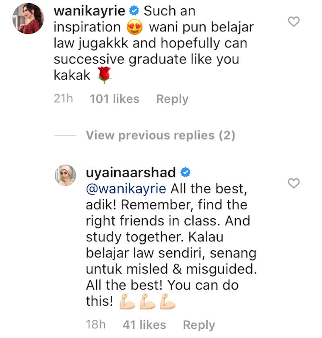Open uyainaarshad's profile picture
The width and height of the screenshot is (322, 338).
click(x=65, y=175)
